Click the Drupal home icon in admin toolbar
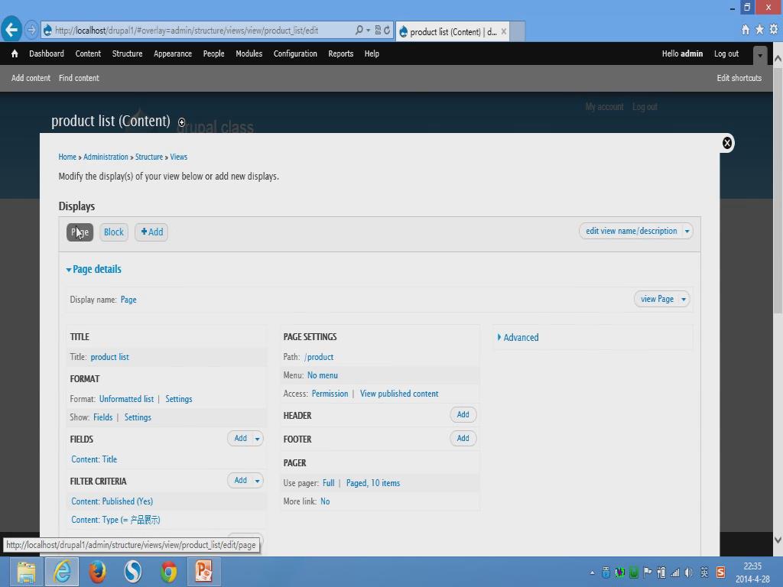Screen dimensions: 783x587 tap(15, 54)
